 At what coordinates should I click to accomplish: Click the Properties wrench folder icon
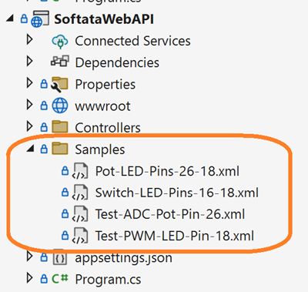coord(59,84)
